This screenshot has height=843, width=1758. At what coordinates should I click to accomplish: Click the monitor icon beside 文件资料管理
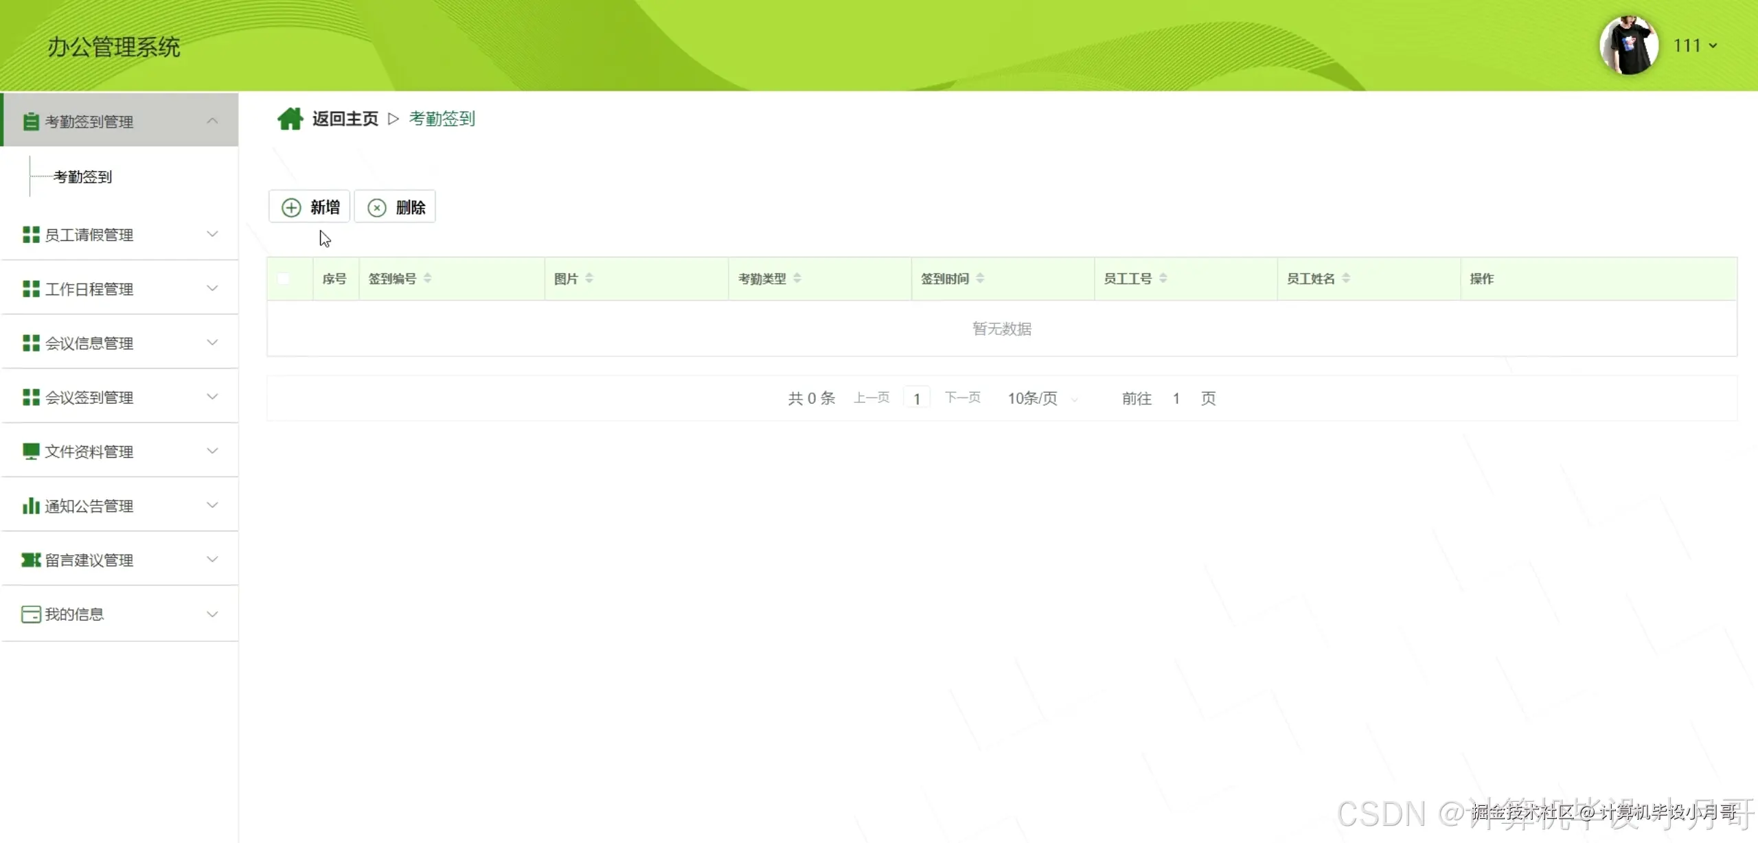[30, 451]
